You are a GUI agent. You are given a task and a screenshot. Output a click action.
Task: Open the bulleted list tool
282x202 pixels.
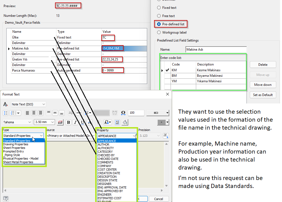[x=6, y=113]
